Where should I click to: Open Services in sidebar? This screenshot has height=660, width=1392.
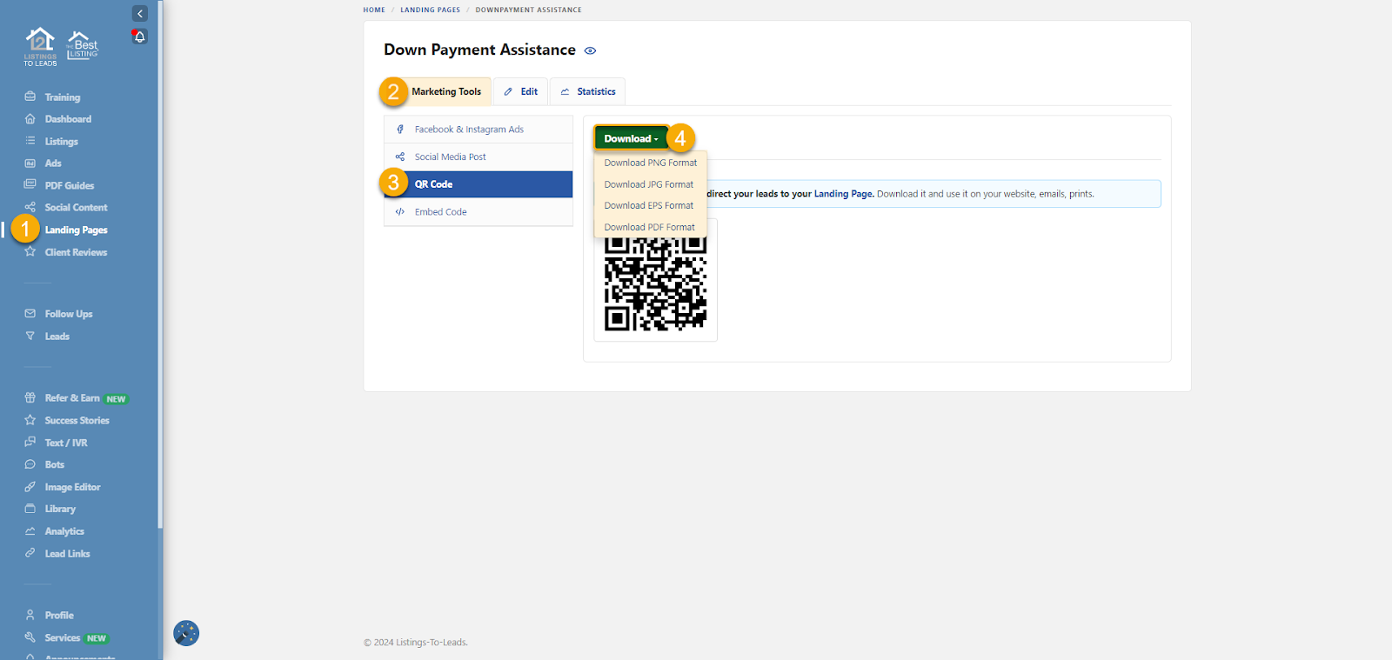pyautogui.click(x=63, y=638)
